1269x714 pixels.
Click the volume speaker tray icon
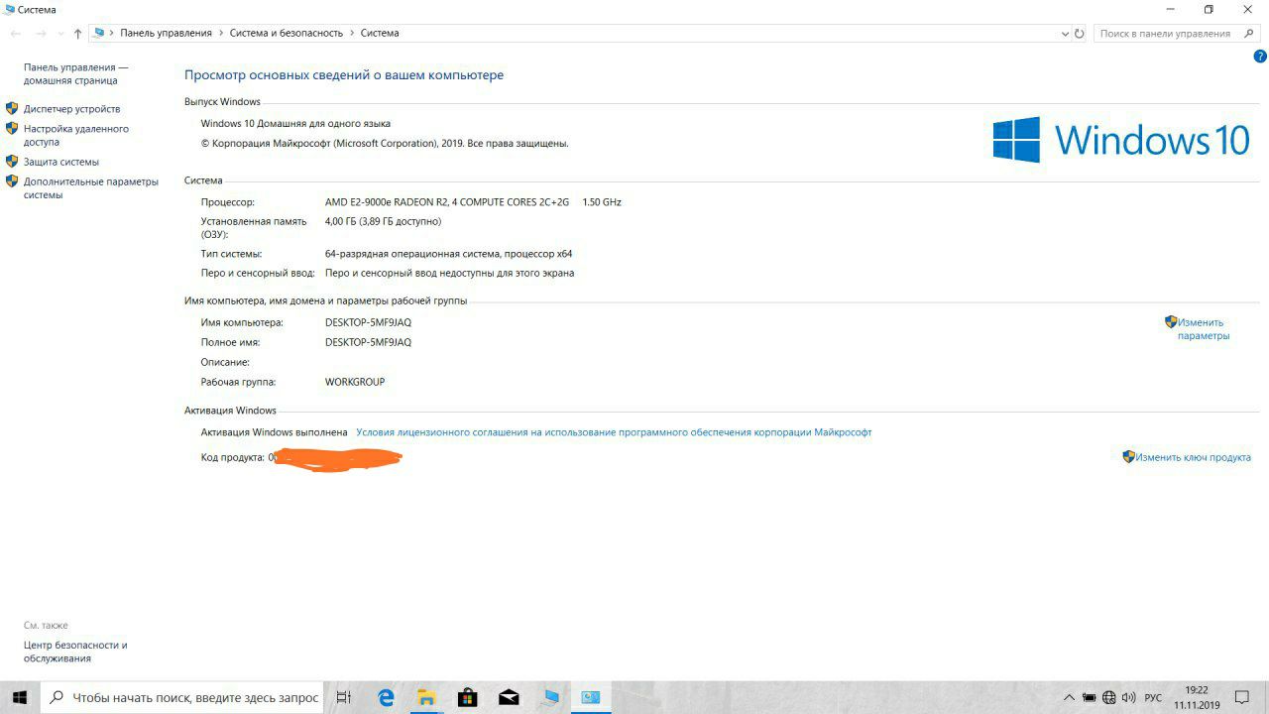(1128, 697)
